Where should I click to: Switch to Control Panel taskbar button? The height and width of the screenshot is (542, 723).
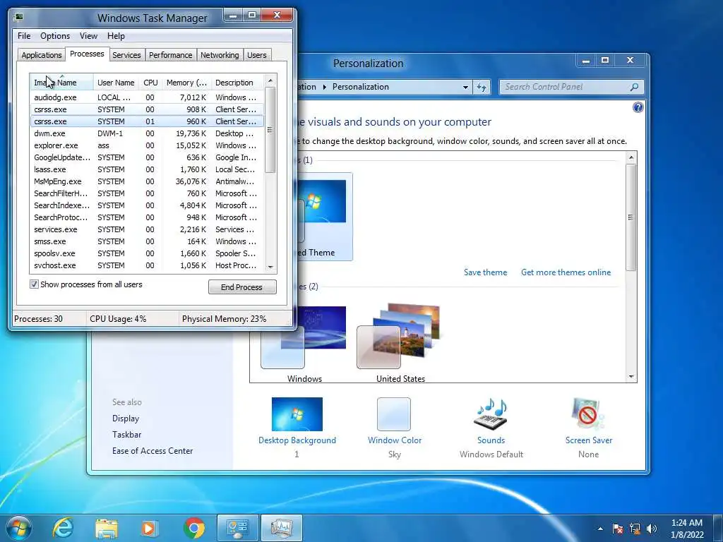tap(237, 528)
